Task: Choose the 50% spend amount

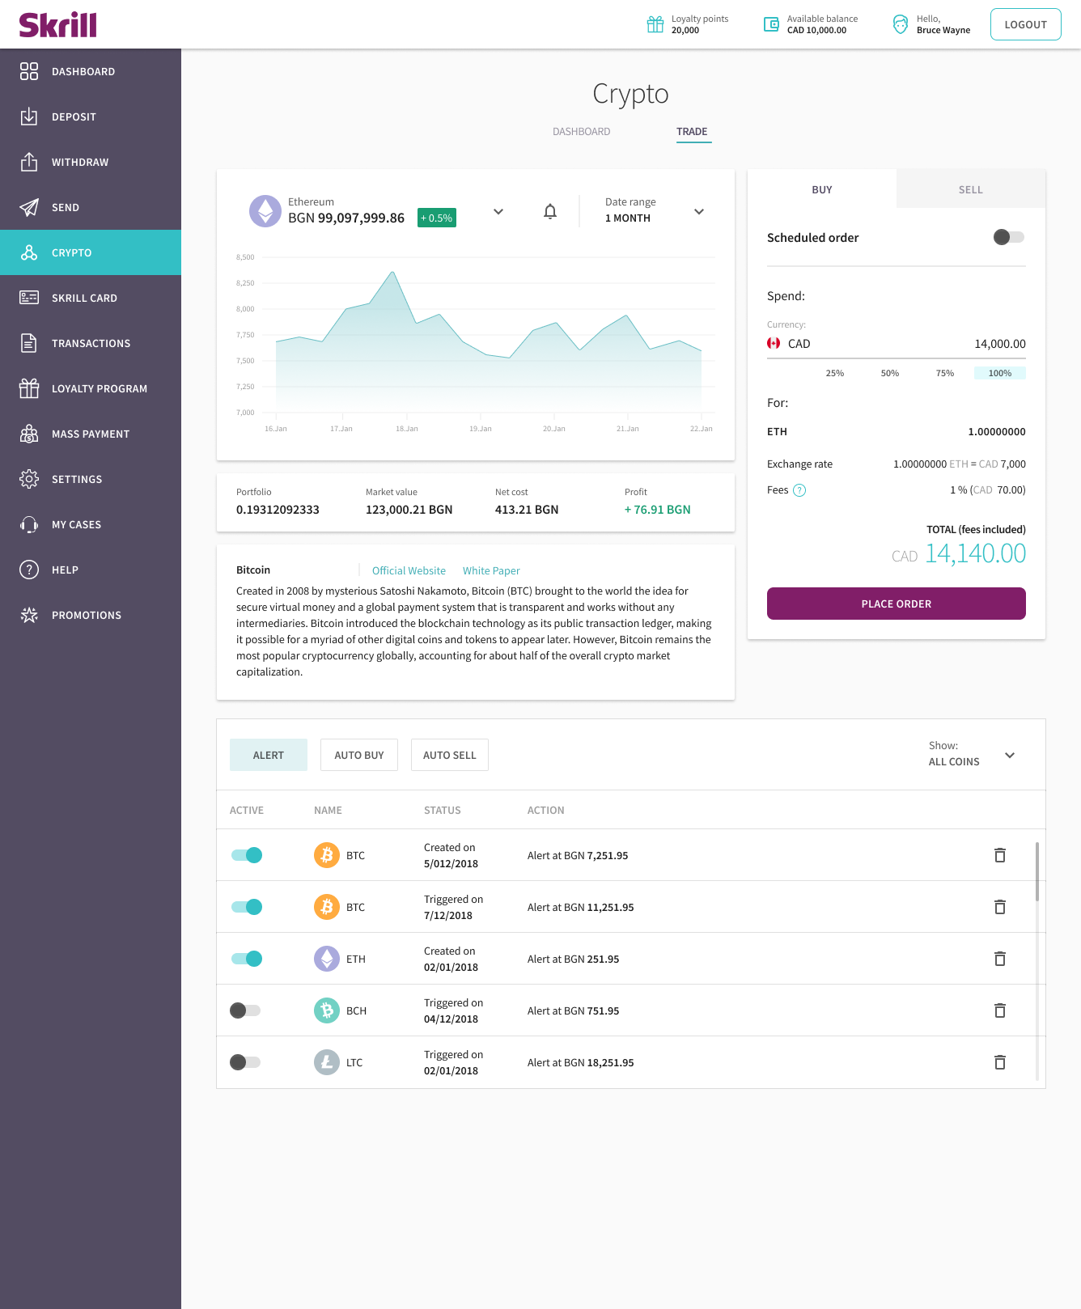Action: click(890, 373)
